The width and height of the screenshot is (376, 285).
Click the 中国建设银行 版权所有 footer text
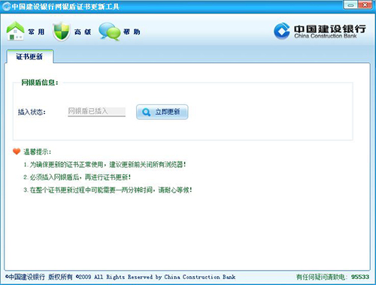[39, 277]
